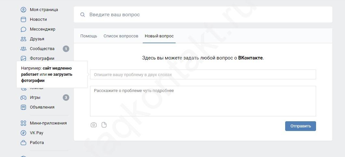Click the search magnifier icon
Viewport: 345px width, 157px height.
point(83,15)
